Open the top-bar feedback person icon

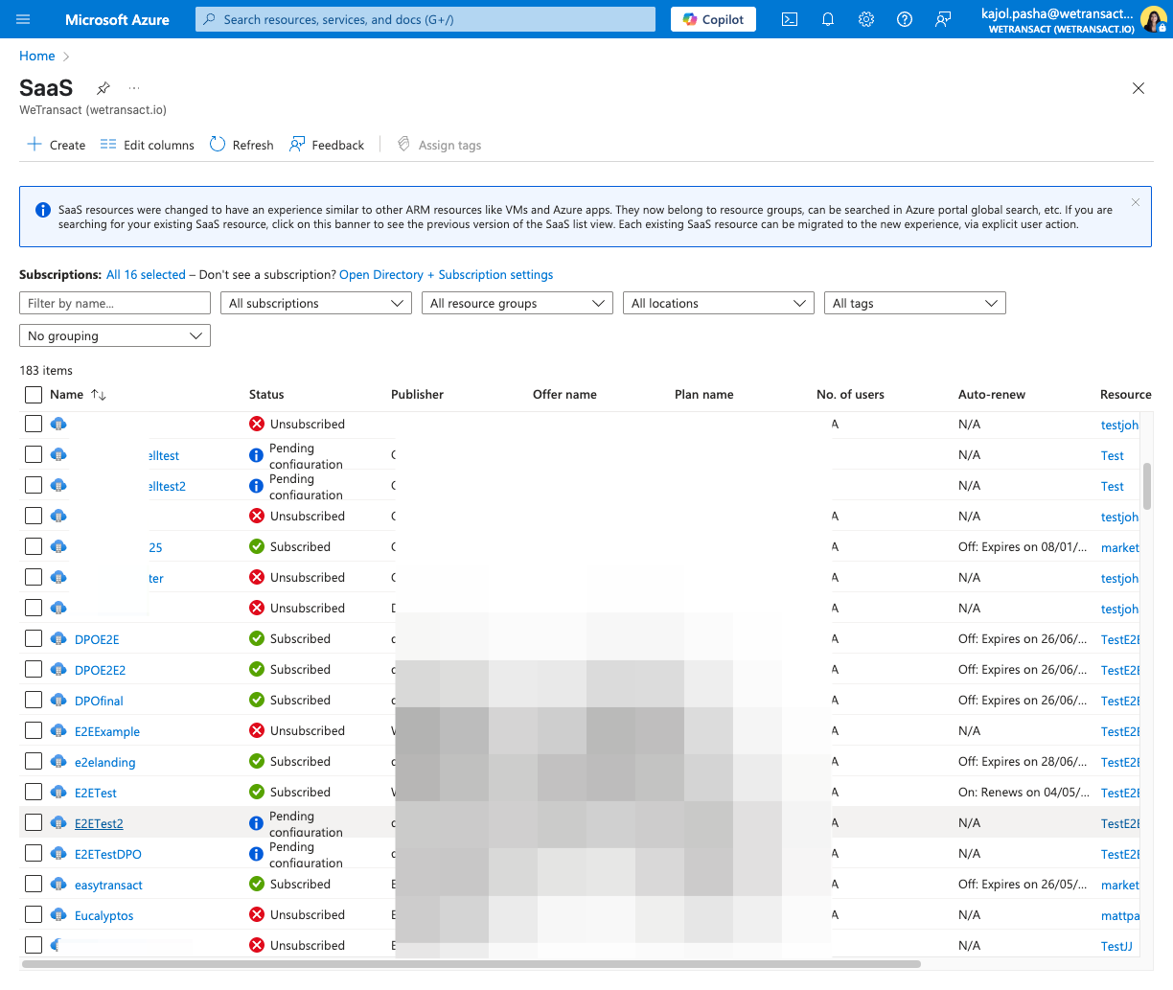pos(943,19)
